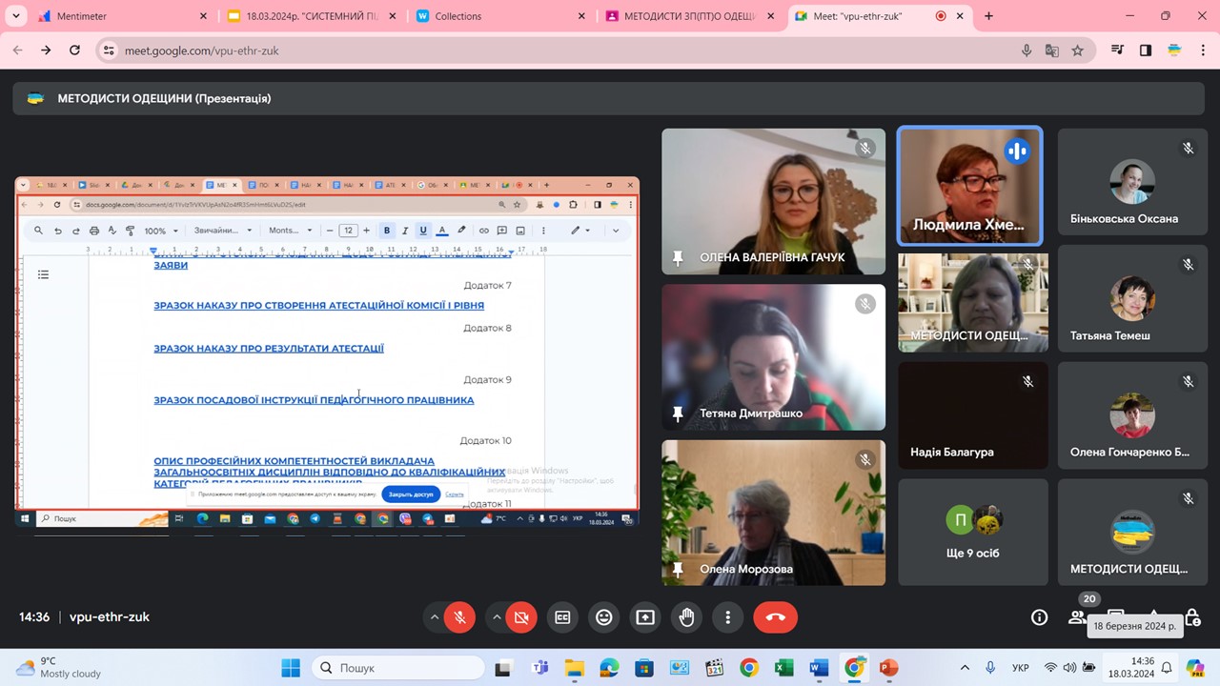The image size is (1220, 686).
Task: Click the Google Translate icon in address bar
Action: click(x=1052, y=50)
